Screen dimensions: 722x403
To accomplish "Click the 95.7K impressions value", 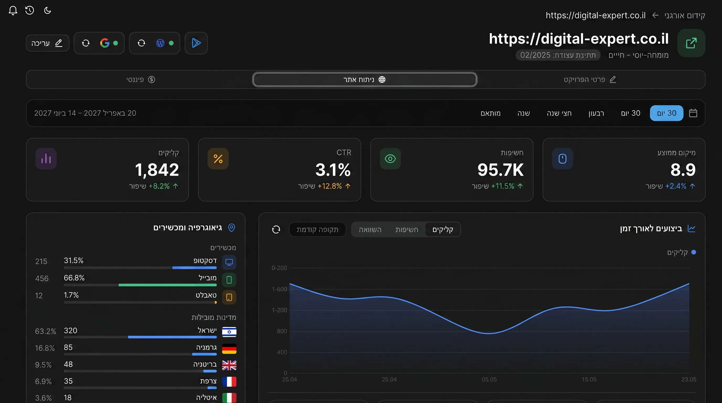I will 501,170.
